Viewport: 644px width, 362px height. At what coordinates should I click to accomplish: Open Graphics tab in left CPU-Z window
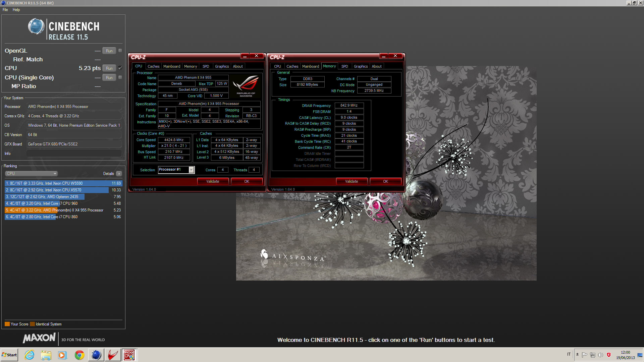222,66
